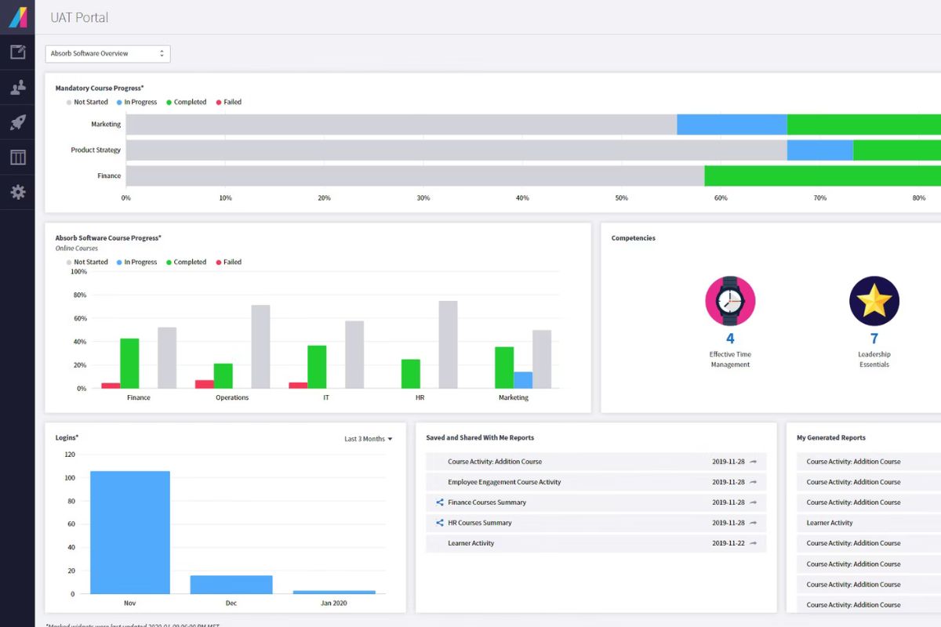
Task: Click the Nov logins bar
Action: (130, 532)
